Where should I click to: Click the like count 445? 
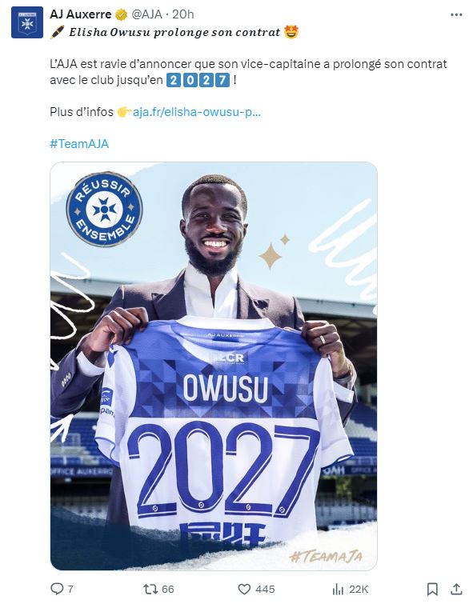point(265,589)
